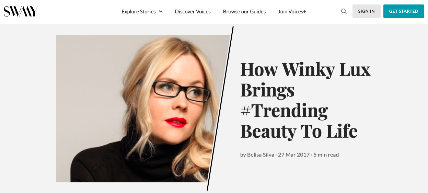
Task: Click the red lips in the photo
Action: click(175, 122)
